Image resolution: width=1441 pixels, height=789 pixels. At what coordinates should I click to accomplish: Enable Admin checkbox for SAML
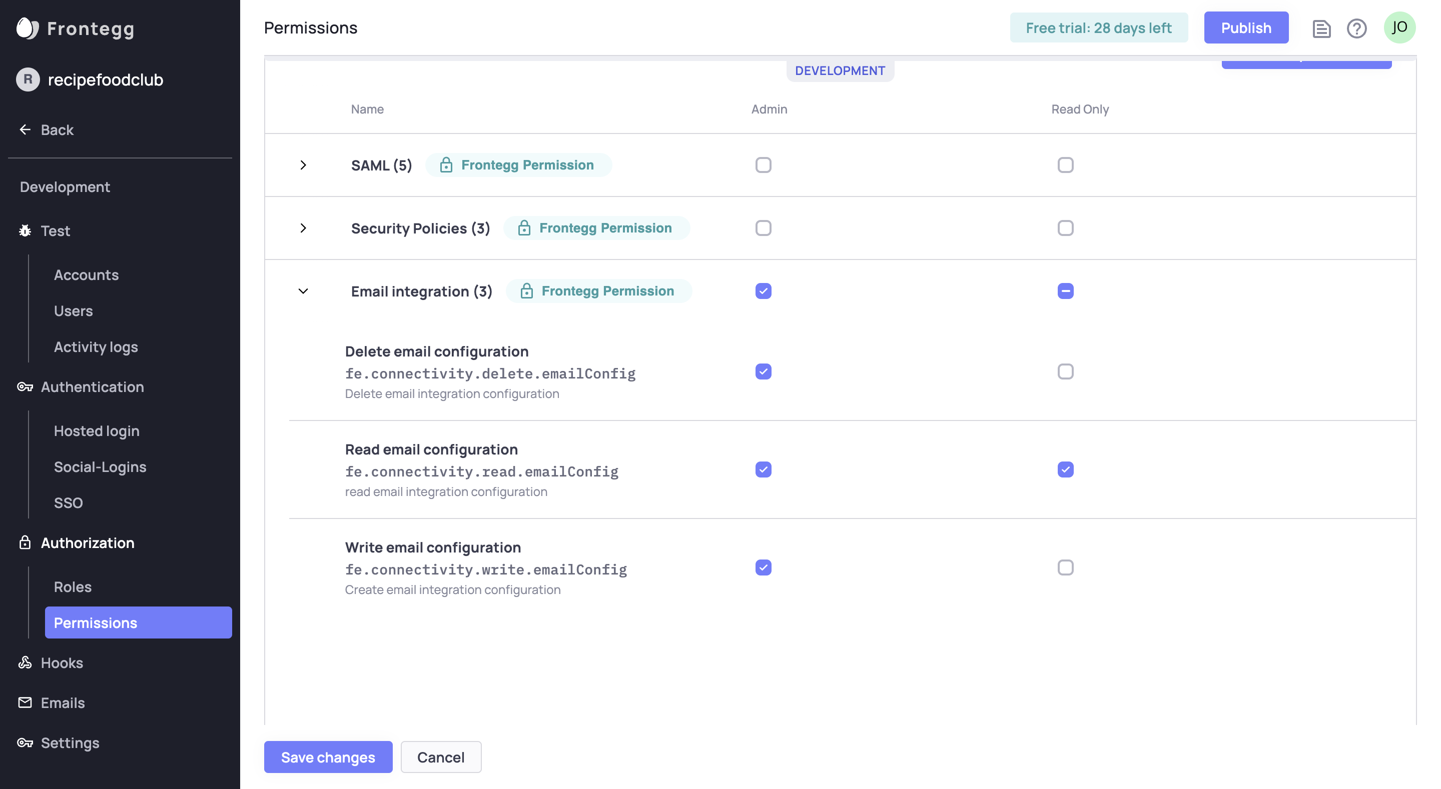pos(763,165)
